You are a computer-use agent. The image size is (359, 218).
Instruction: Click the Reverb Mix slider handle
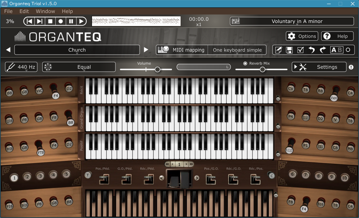[x=263, y=69]
